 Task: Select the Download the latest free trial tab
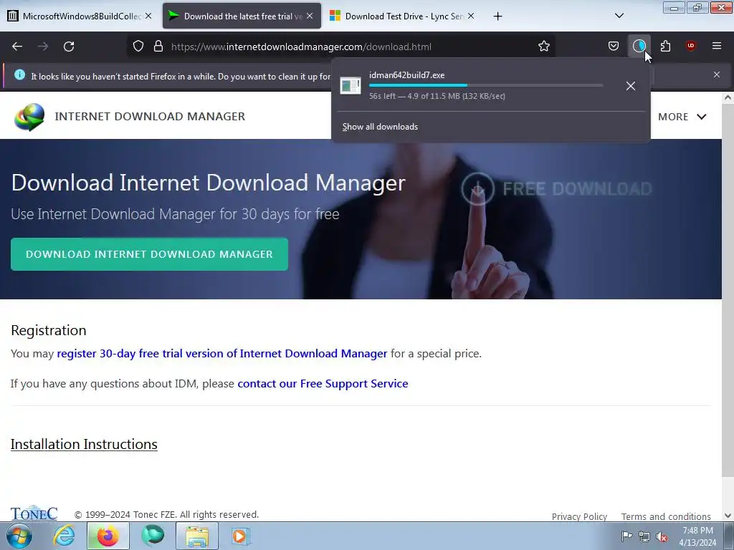point(242,16)
